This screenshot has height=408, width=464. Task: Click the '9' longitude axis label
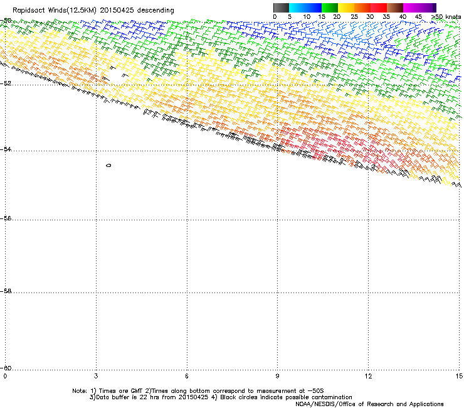tap(277, 376)
